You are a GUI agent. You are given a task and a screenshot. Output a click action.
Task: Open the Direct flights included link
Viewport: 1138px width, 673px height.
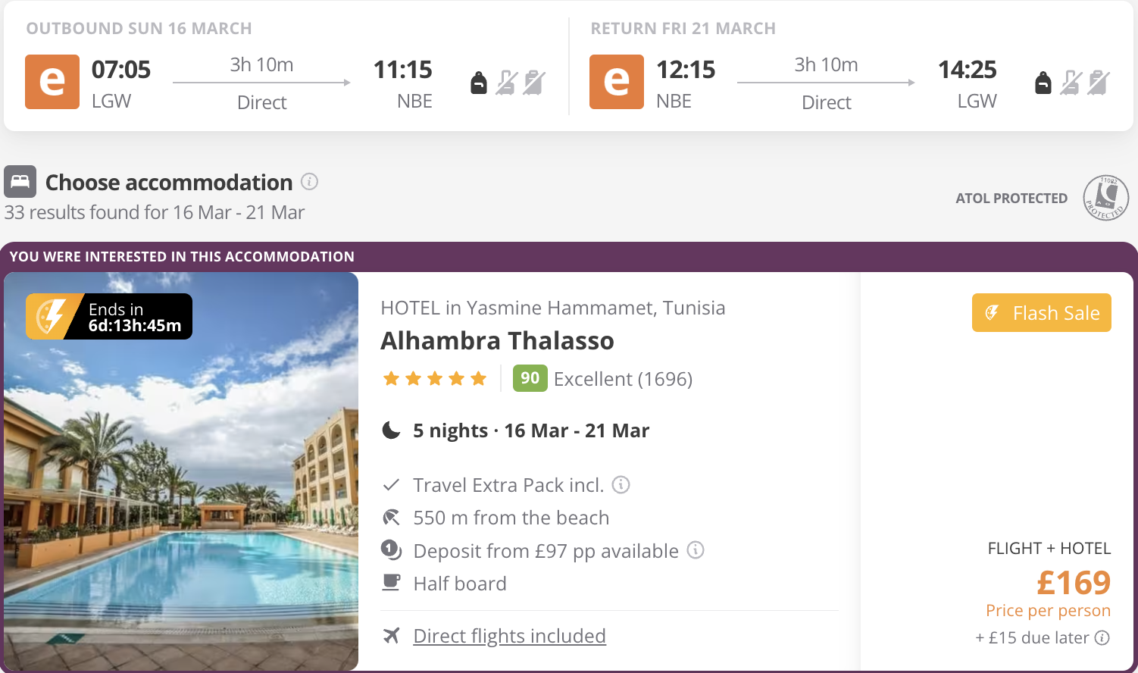(509, 636)
